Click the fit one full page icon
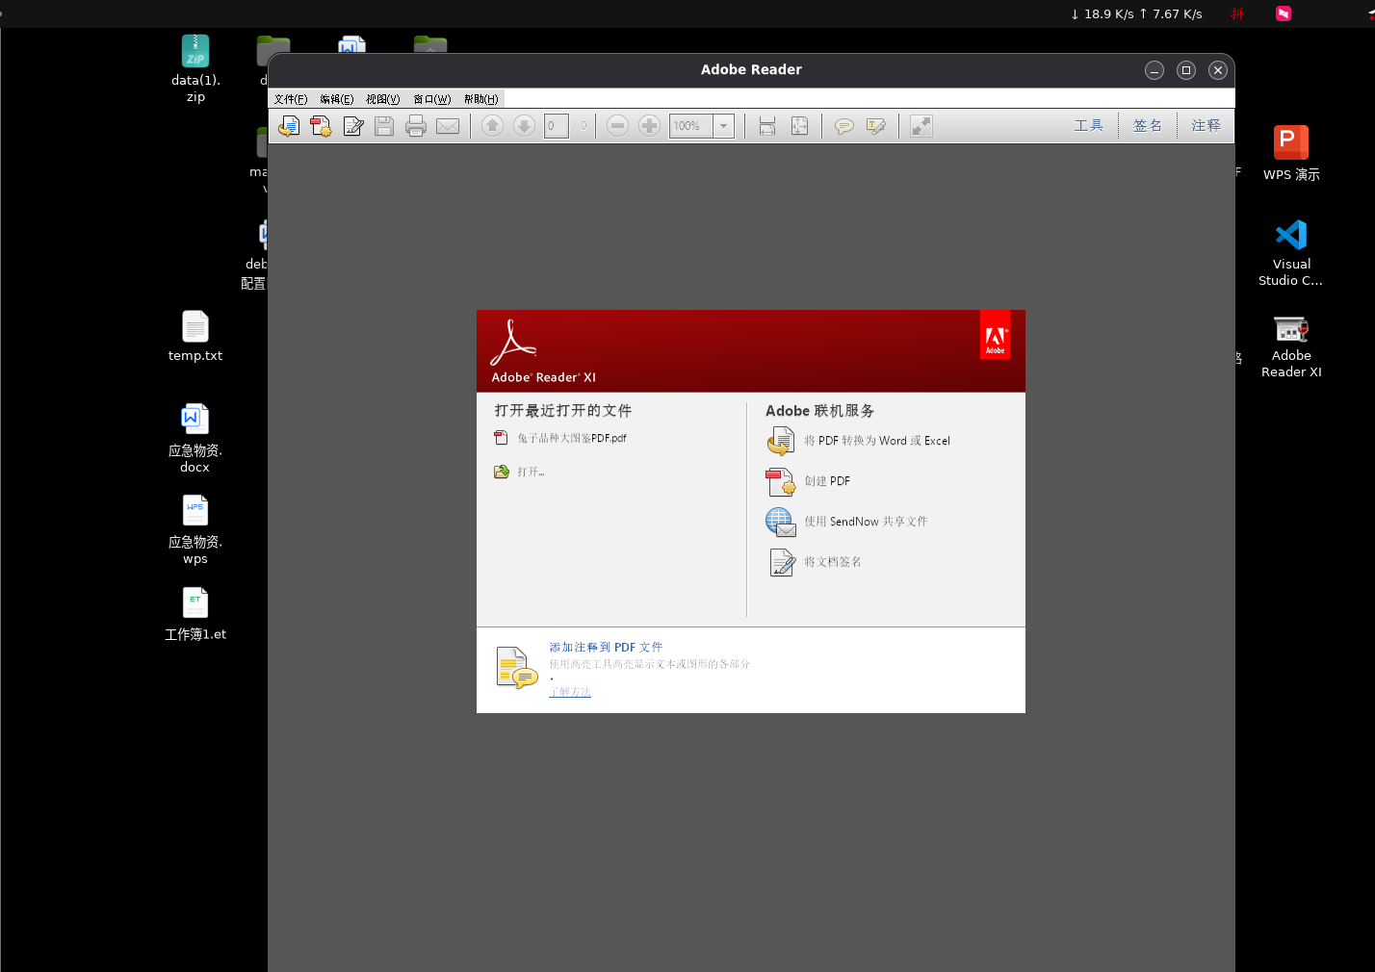Viewport: 1375px width, 972px height. tap(799, 126)
